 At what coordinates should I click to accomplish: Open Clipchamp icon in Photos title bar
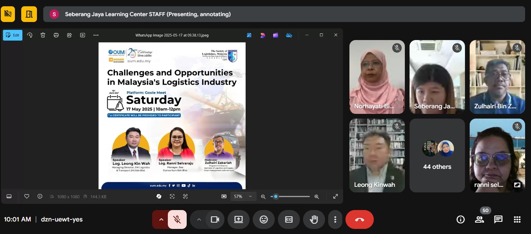point(276,35)
